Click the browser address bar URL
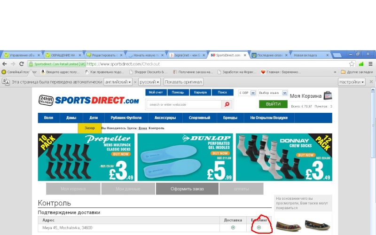This screenshot has width=376, height=235. [x=123, y=64]
